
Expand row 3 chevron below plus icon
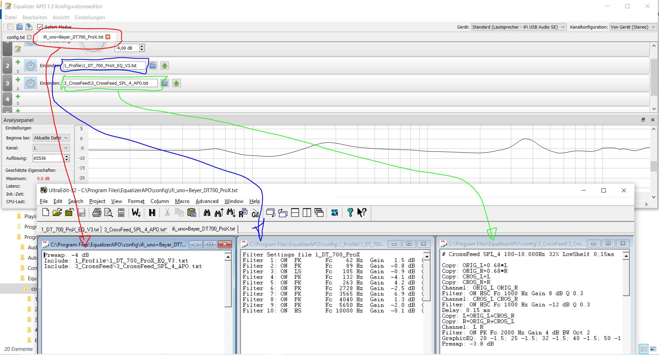(18, 88)
